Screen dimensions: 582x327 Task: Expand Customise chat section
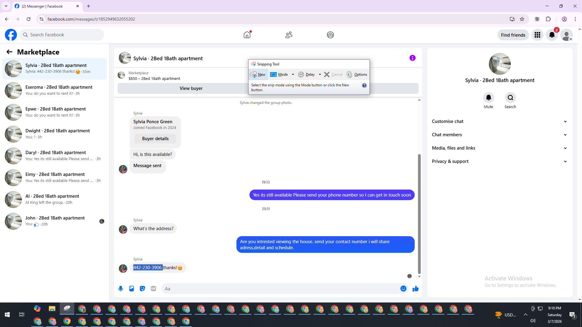click(500, 121)
